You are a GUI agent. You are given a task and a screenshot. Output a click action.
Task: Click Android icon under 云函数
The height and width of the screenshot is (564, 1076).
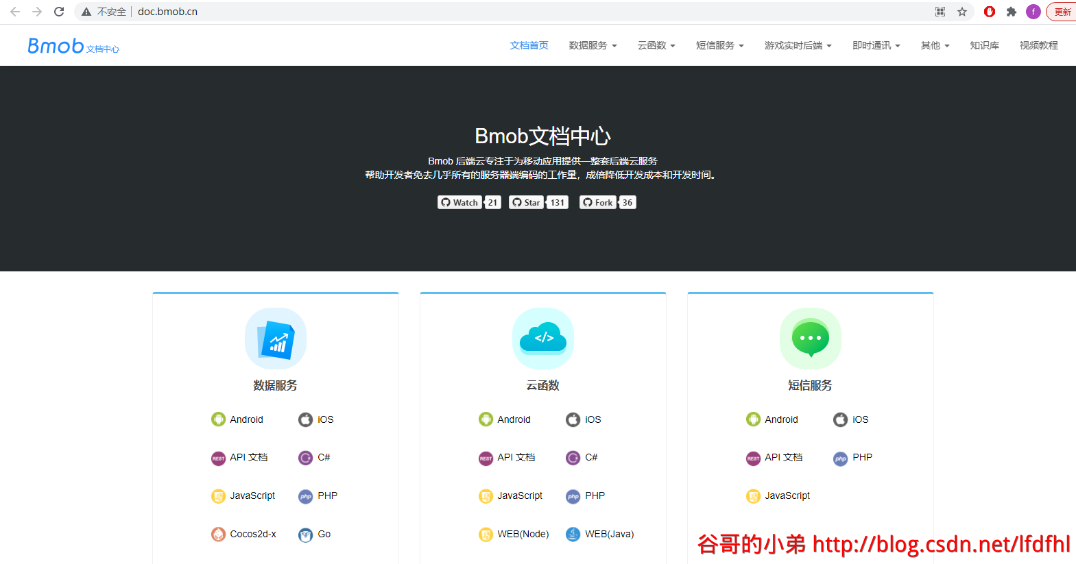tap(486, 419)
